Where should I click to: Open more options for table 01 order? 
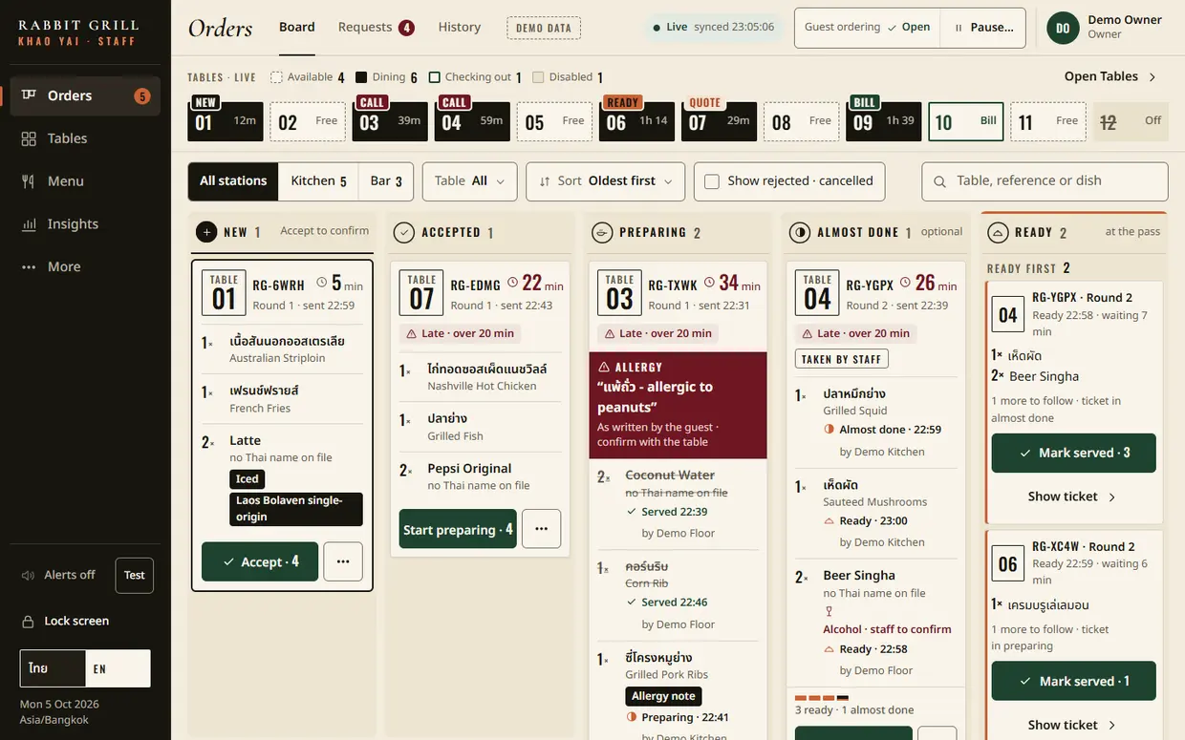(x=343, y=561)
